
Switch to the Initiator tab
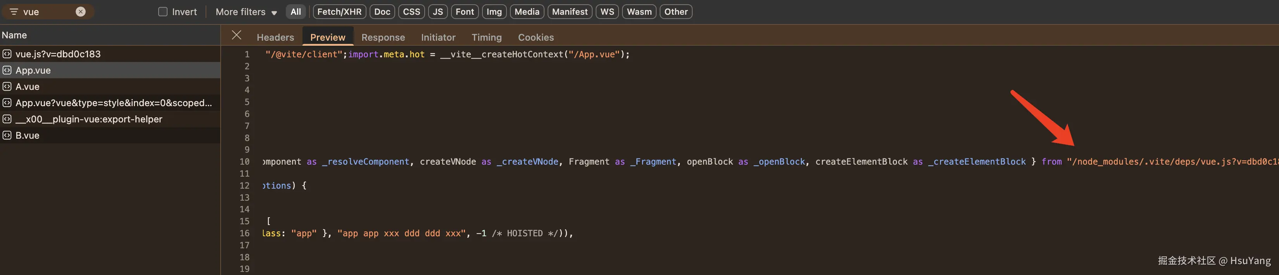point(438,37)
